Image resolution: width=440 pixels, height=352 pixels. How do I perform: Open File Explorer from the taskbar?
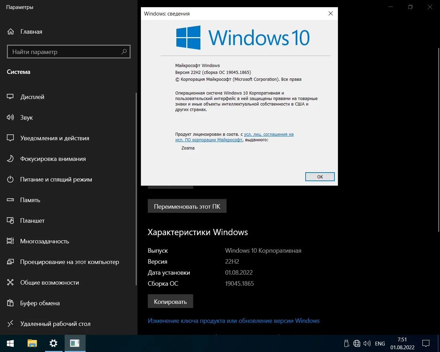(32, 343)
